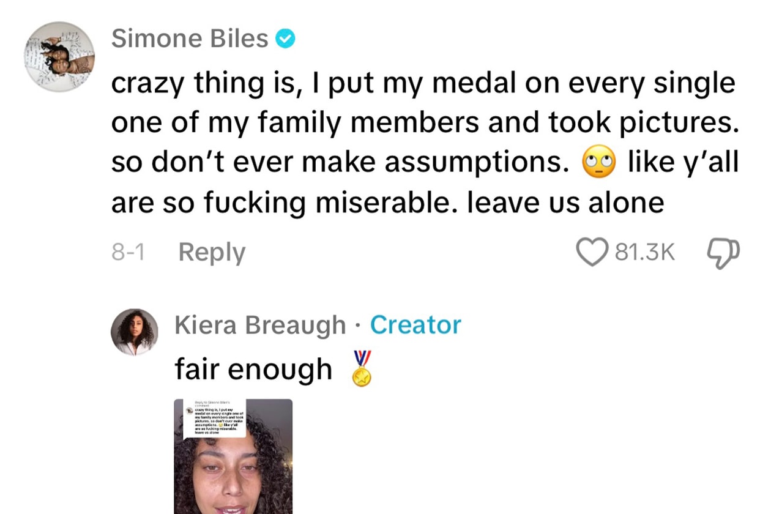
Task: Like the comment with heart icon
Action: [592, 251]
